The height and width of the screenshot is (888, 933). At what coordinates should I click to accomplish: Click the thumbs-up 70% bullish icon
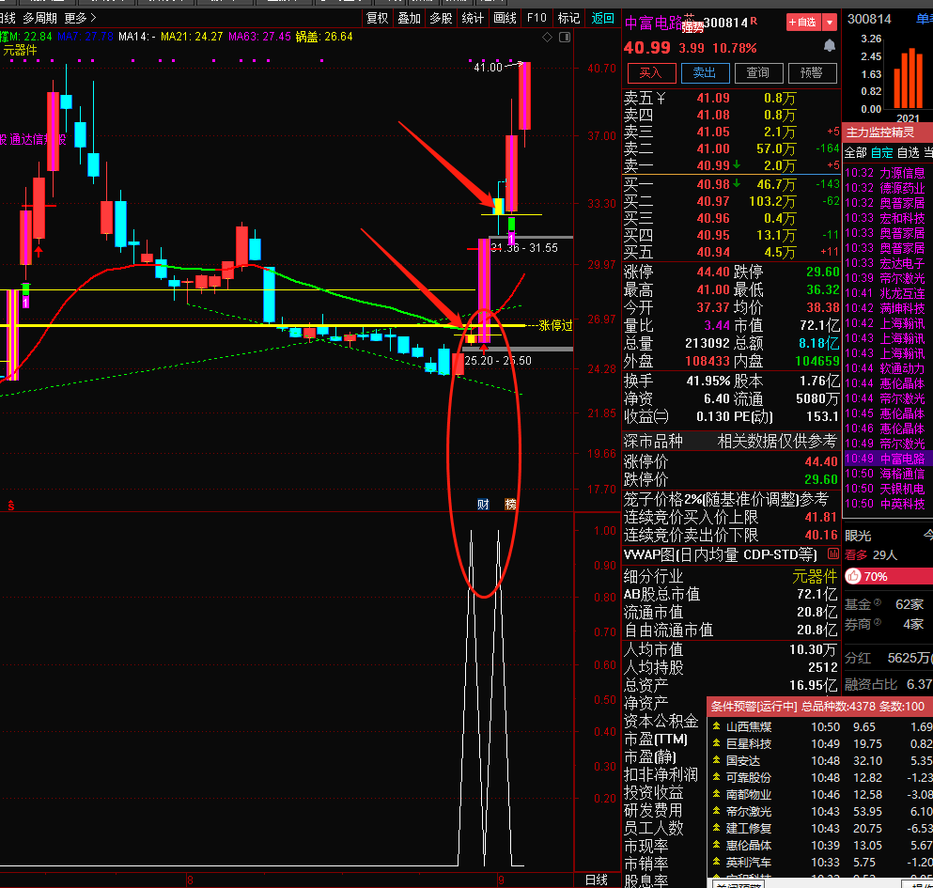853,576
